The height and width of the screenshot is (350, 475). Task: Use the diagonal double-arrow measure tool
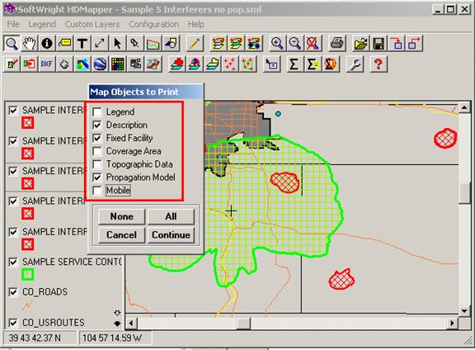100,44
